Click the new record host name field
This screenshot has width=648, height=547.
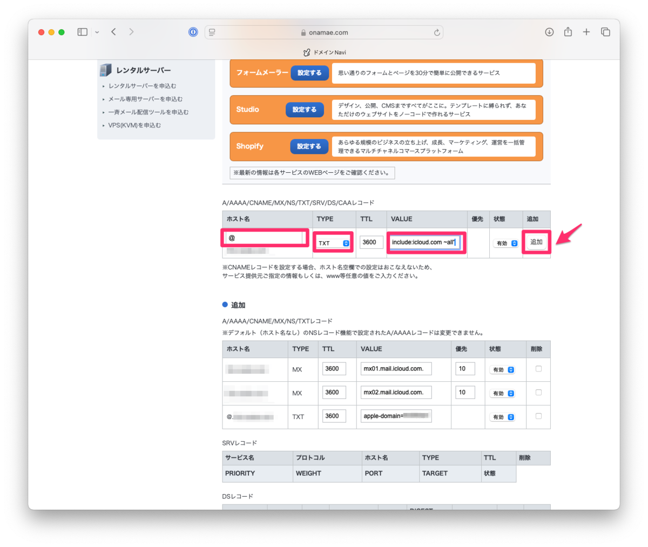coord(265,238)
